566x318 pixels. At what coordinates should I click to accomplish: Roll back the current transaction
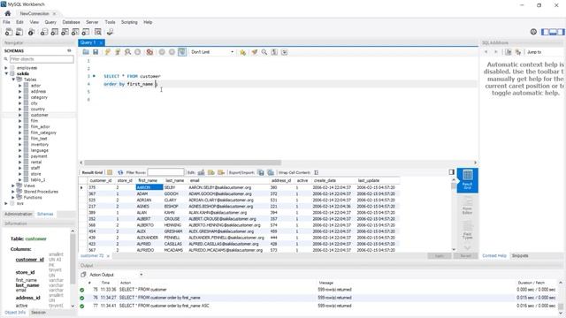point(172,52)
